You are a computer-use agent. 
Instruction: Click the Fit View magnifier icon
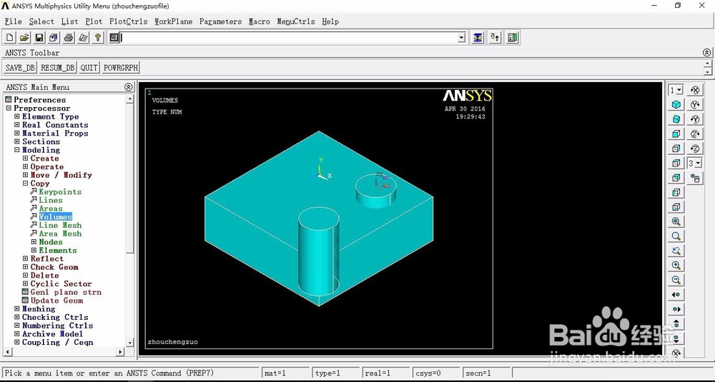pyautogui.click(x=676, y=222)
